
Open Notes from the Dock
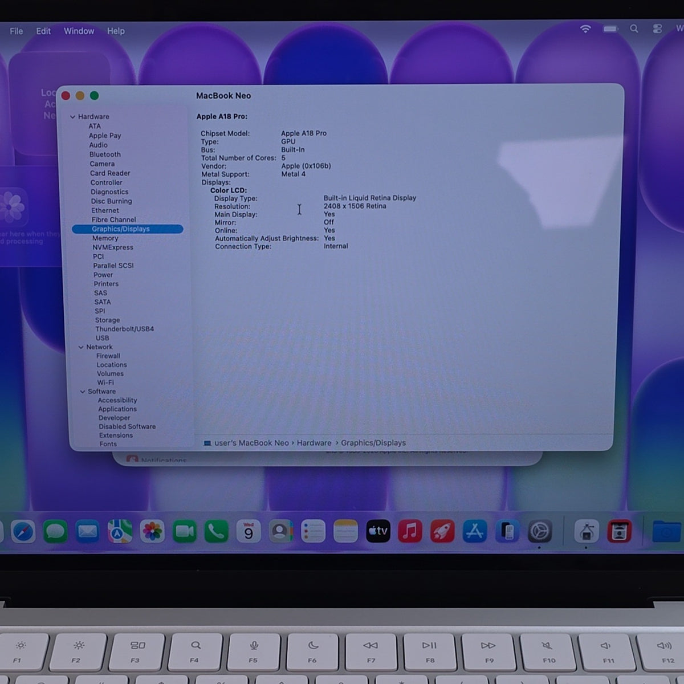pyautogui.click(x=345, y=532)
